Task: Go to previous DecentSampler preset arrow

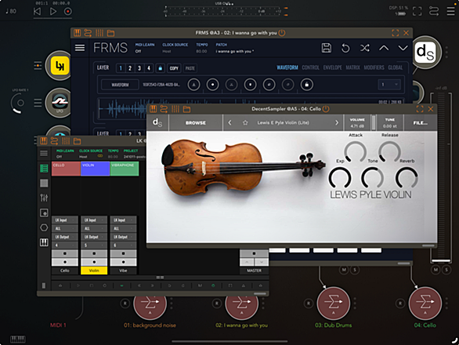Action: 229,123
